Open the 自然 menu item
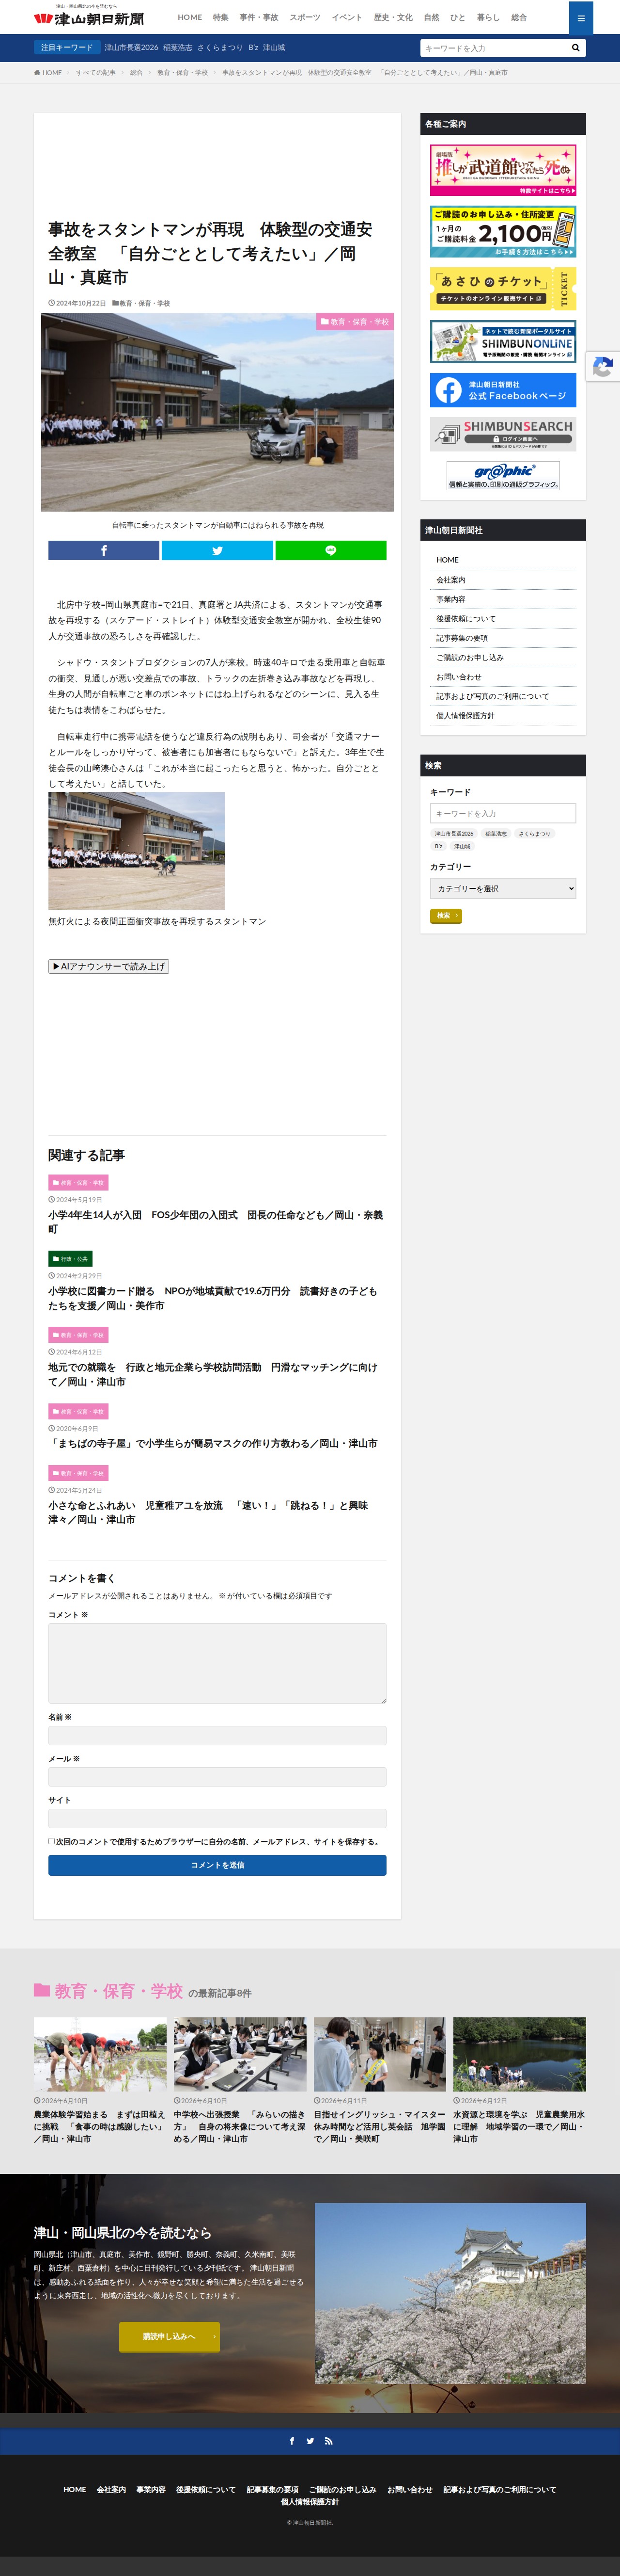The image size is (620, 2576). 431,17
